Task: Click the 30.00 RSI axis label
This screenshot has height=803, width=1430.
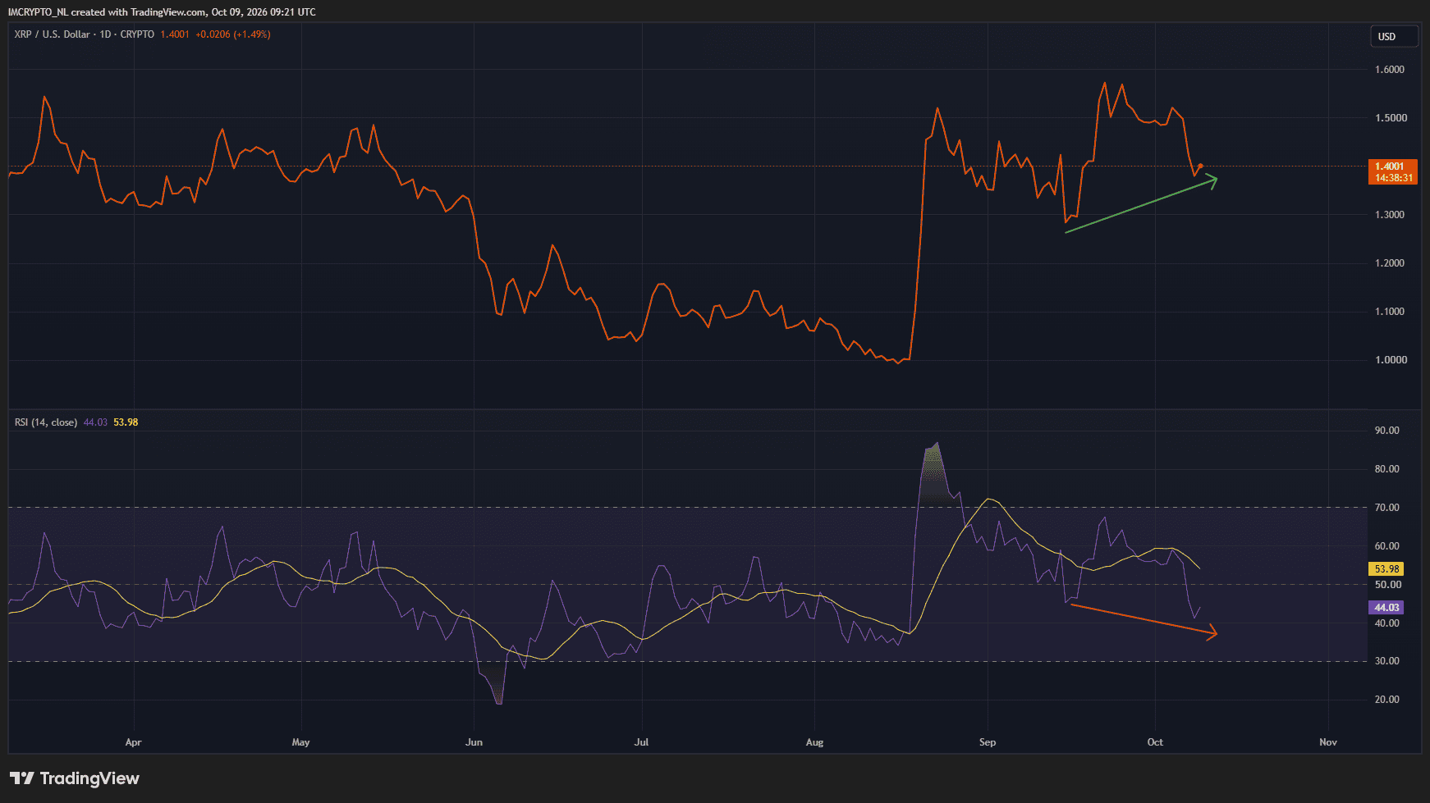Action: tap(1386, 661)
